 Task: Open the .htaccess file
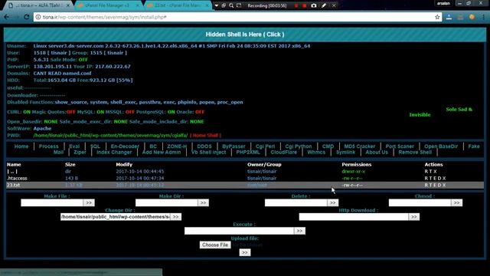pos(17,178)
